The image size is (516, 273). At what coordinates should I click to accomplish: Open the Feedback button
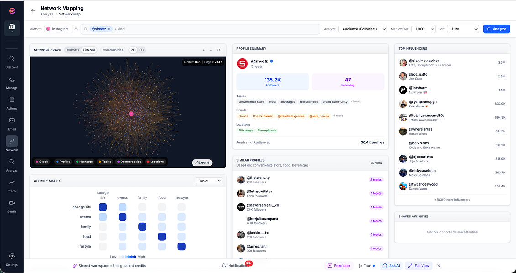click(x=339, y=266)
